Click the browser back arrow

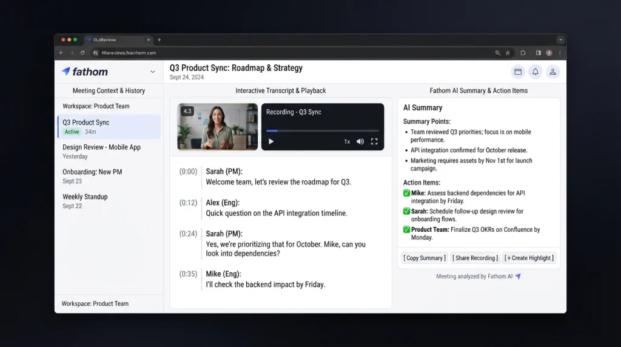tap(61, 53)
